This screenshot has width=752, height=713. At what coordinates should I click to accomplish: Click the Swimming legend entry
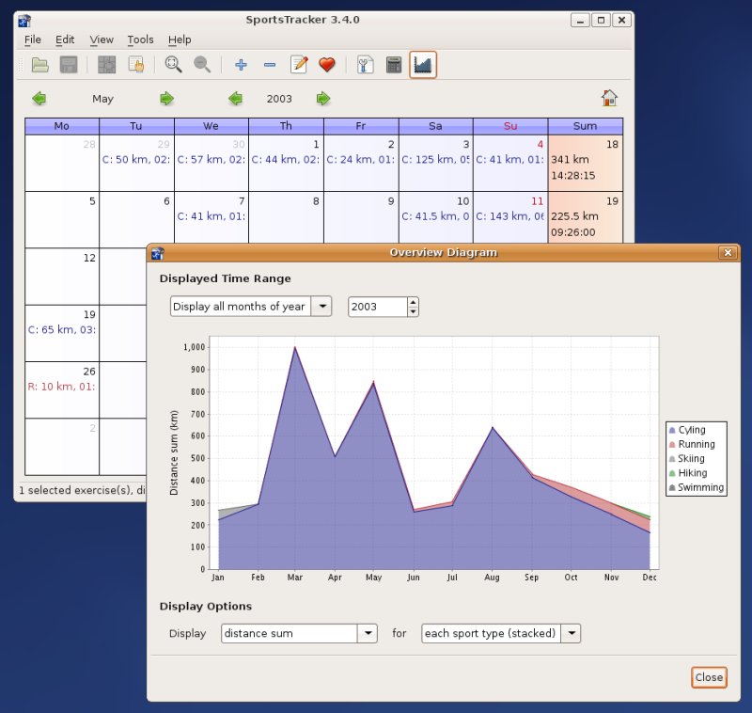[697, 487]
